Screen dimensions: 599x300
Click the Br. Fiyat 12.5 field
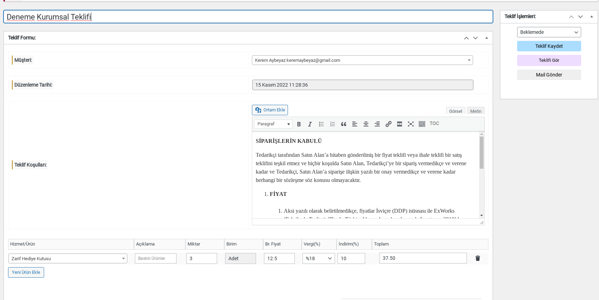[279, 258]
